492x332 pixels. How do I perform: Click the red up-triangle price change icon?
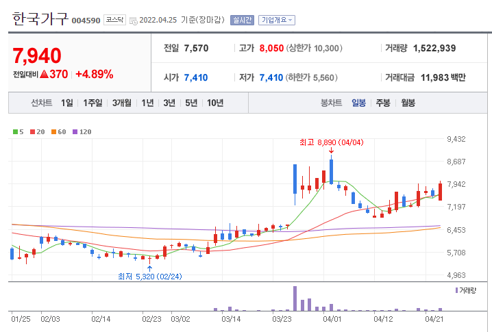pyautogui.click(x=45, y=74)
